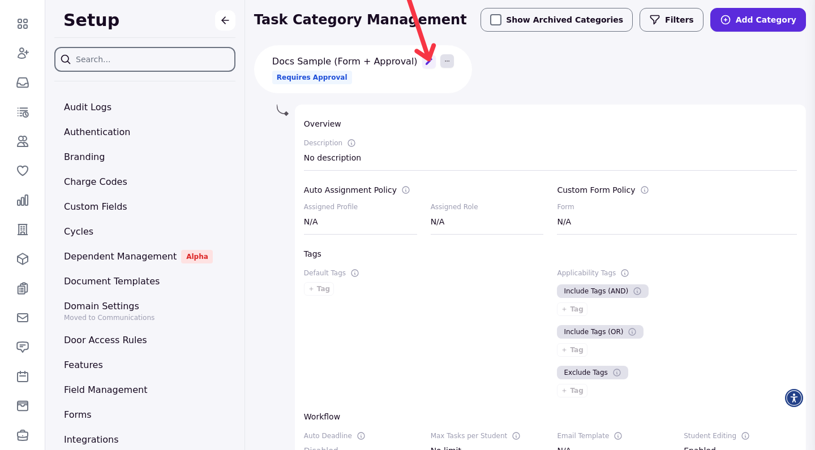
Task: Click info icon on Exclude Tags
Action: coord(617,373)
